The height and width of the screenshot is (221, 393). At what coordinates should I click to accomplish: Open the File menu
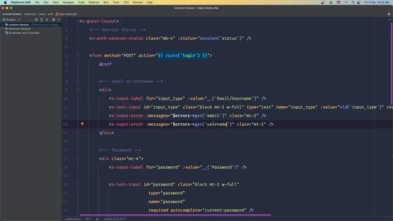pyautogui.click(x=37, y=2)
